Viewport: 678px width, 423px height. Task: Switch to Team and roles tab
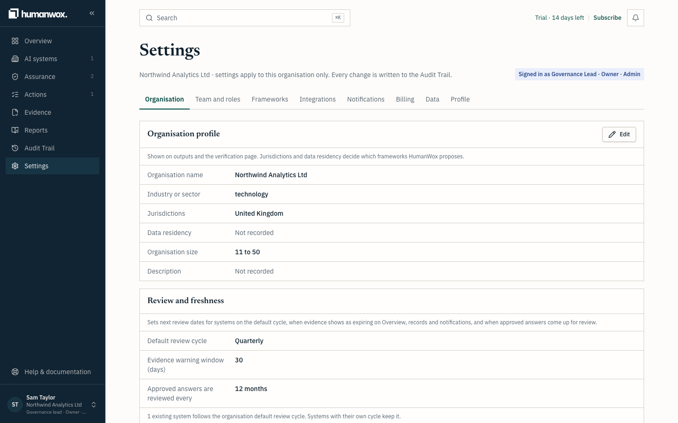coord(218,99)
